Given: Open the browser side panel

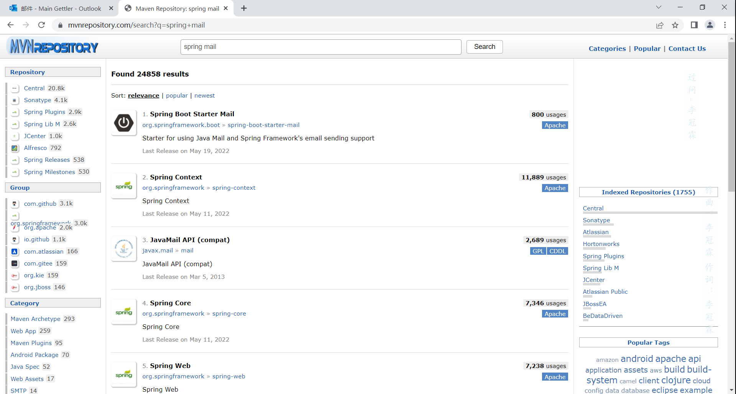Looking at the screenshot, I should (694, 25).
